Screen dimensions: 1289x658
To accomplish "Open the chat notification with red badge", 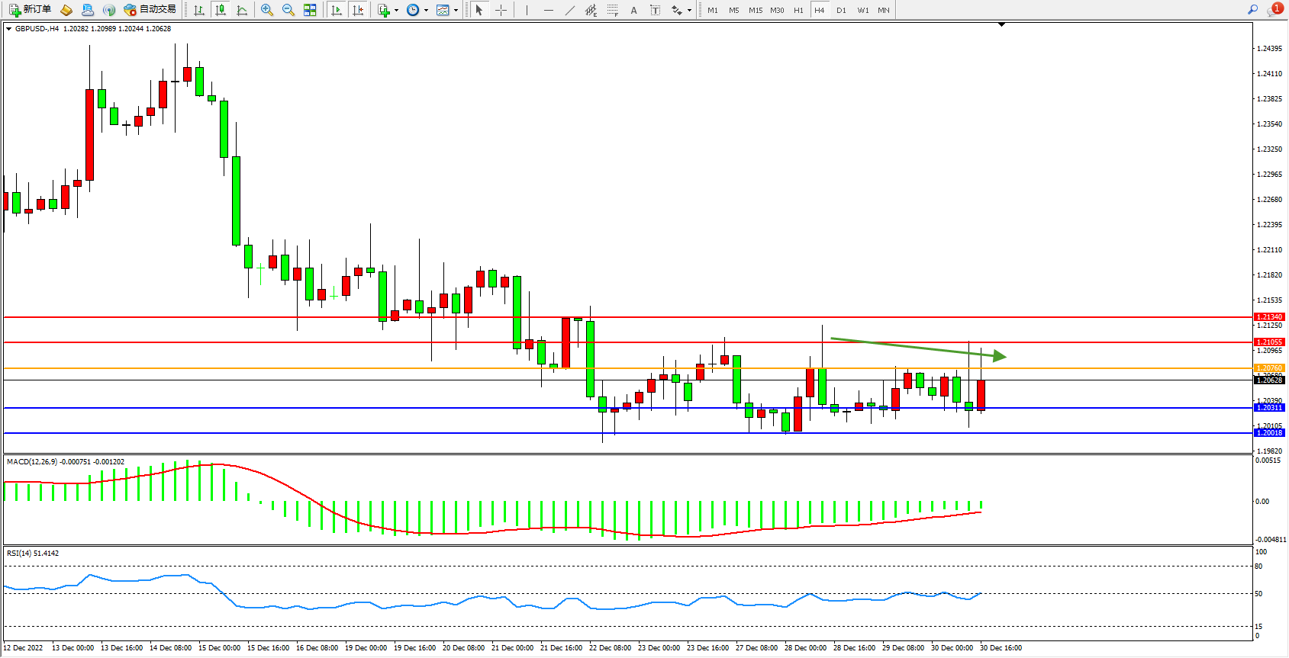I will pos(1274,10).
